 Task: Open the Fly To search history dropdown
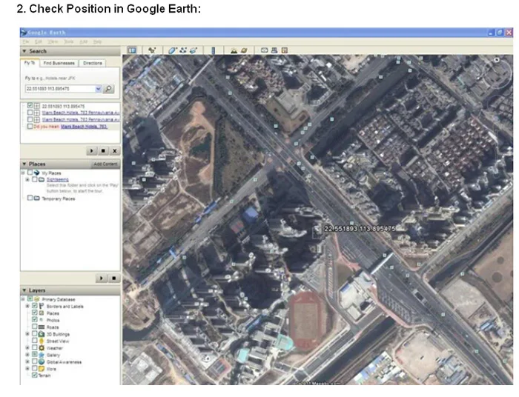coord(98,89)
